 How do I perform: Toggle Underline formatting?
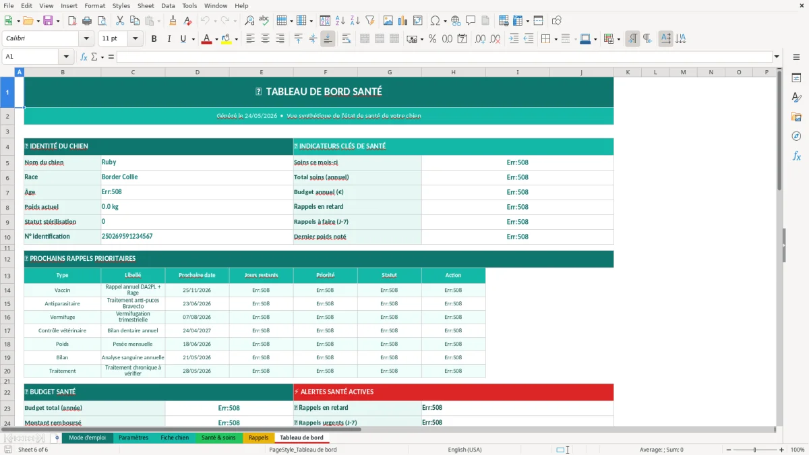click(183, 39)
